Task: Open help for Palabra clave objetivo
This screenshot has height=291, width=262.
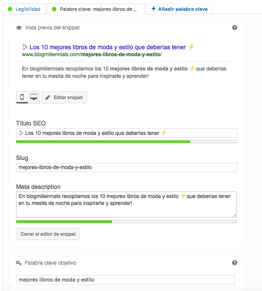Action: (x=235, y=262)
